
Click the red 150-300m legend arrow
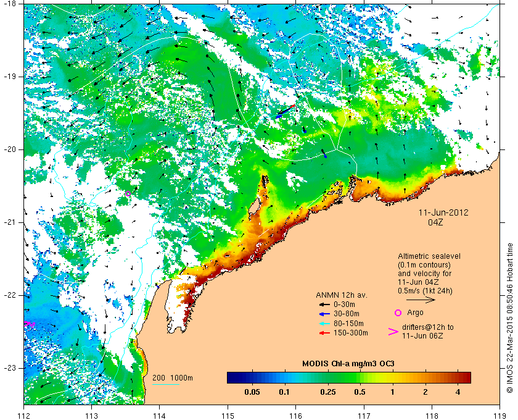click(x=324, y=333)
